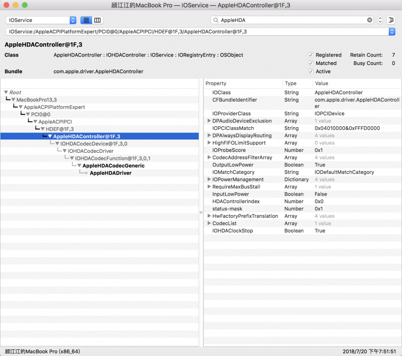Expand the CodecAddressFilterArray property
Image resolution: width=402 pixels, height=356 pixels.
click(209, 157)
